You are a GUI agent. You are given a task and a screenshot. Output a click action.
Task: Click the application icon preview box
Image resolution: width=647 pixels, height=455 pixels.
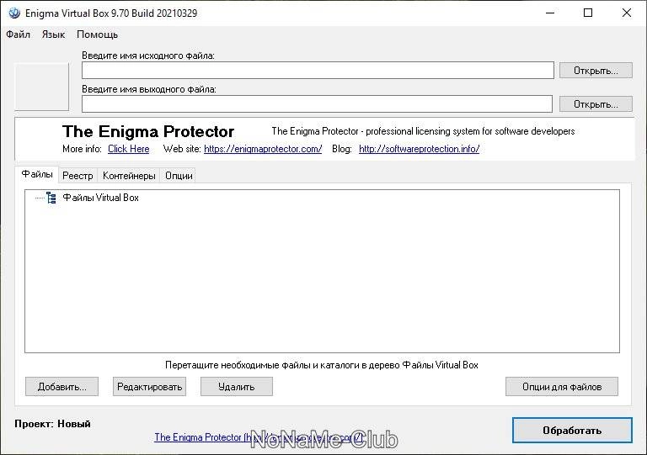[41, 87]
